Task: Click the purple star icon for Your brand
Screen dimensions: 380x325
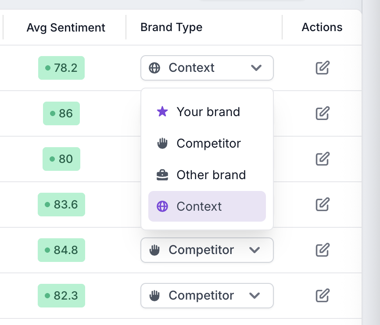Action: (x=162, y=112)
